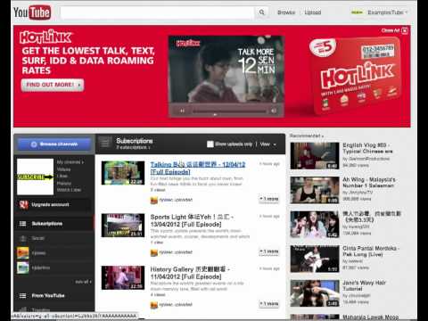
Task: Open Maharaja Lawak Mega title
Action: point(371,317)
